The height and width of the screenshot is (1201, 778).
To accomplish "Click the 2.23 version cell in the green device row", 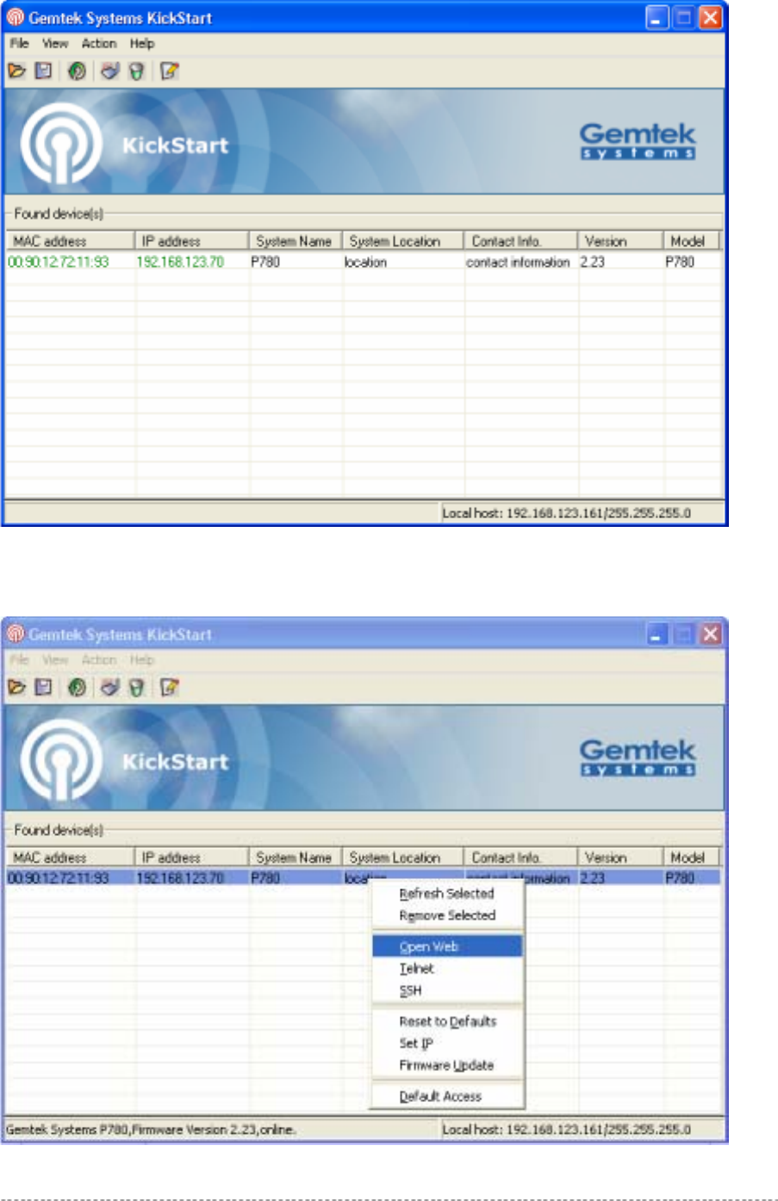I will [x=593, y=262].
